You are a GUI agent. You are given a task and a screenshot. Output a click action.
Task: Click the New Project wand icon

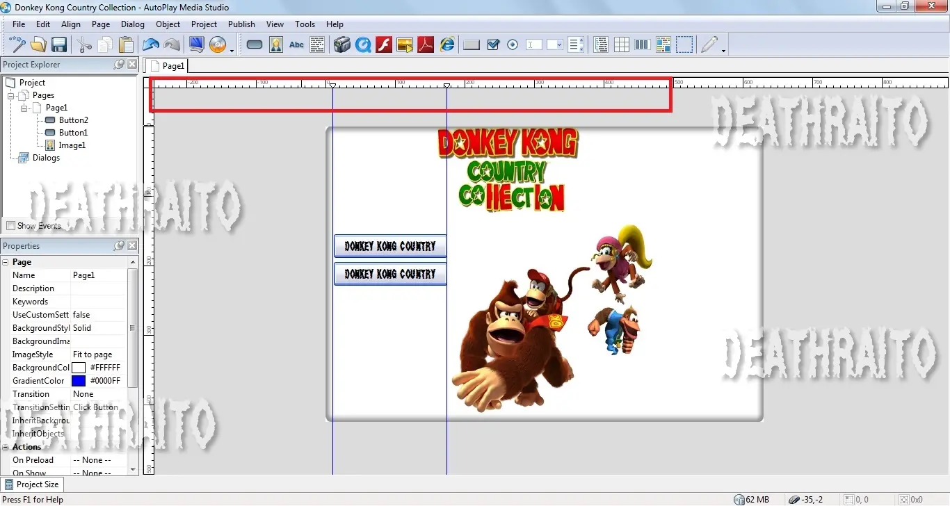coord(17,44)
